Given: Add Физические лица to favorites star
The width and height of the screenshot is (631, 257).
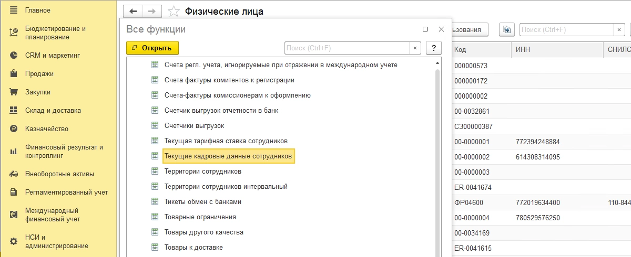Looking at the screenshot, I should (x=173, y=12).
